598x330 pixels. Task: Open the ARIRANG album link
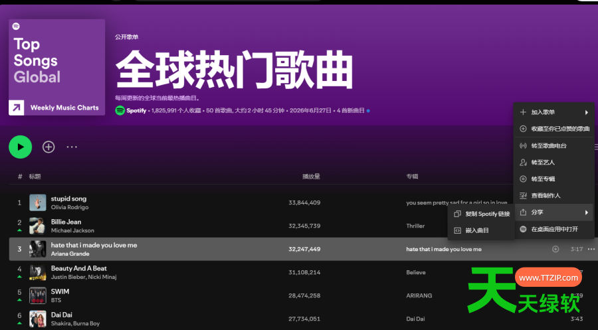pos(419,295)
